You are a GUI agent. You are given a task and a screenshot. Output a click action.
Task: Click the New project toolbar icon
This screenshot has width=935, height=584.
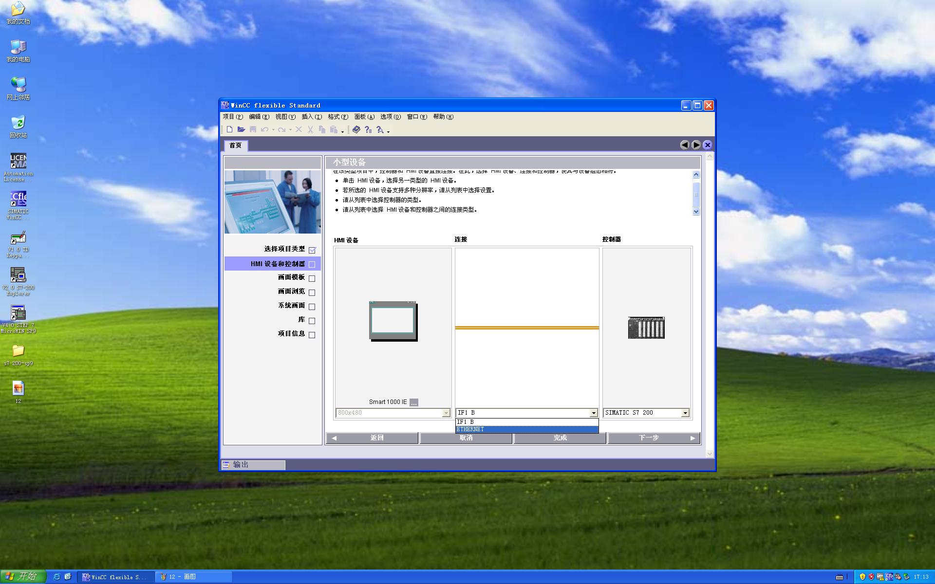(x=229, y=129)
